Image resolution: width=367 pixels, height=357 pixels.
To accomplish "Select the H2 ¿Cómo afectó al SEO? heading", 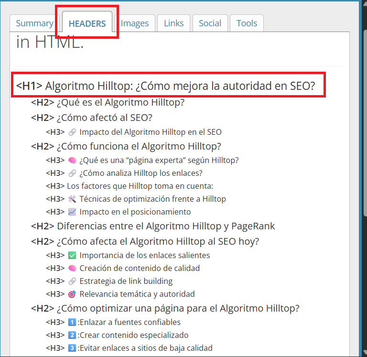I will (x=104, y=118).
